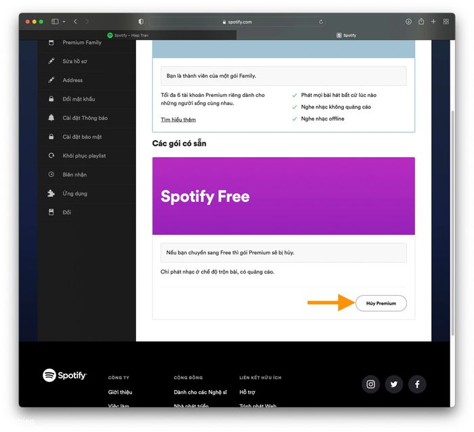Open the 'Tìm hiểu thêm' link
Viewport: 474px width, 432px height.
178,119
